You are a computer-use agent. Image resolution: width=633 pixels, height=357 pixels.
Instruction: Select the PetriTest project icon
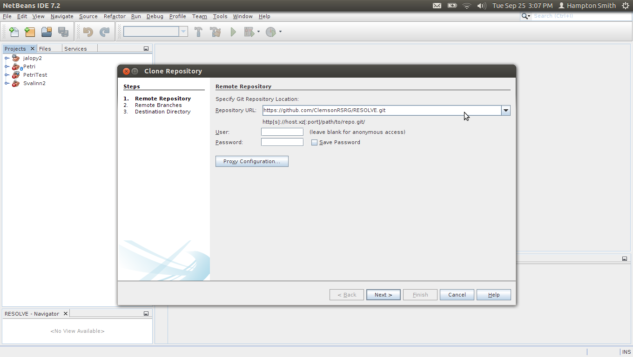[x=16, y=75]
